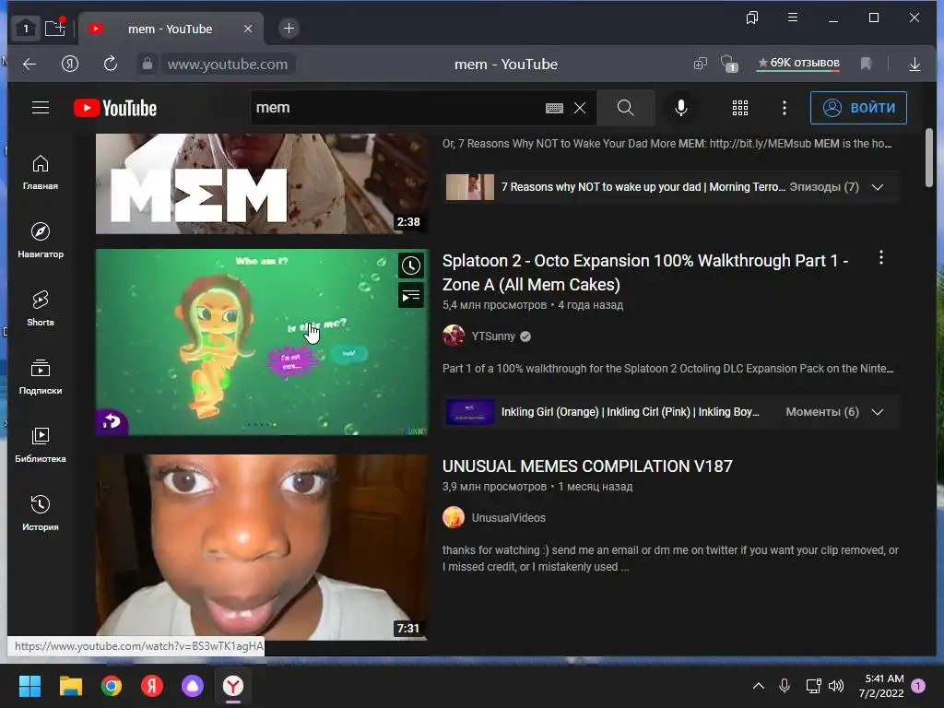Open the UnusualVideos channel
The width and height of the screenshot is (944, 708).
(x=509, y=518)
